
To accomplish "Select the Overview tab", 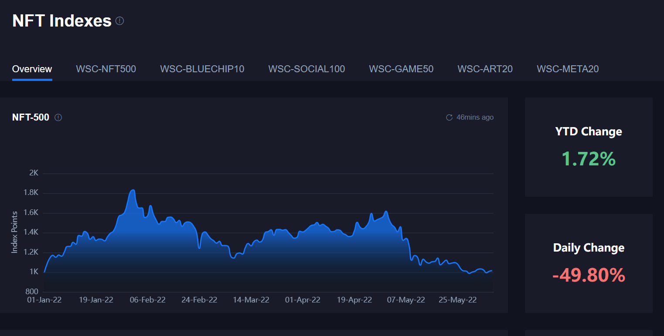I will coord(32,69).
